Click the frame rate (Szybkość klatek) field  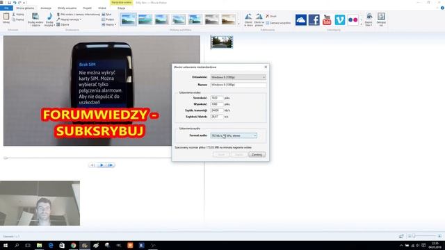(x=217, y=117)
